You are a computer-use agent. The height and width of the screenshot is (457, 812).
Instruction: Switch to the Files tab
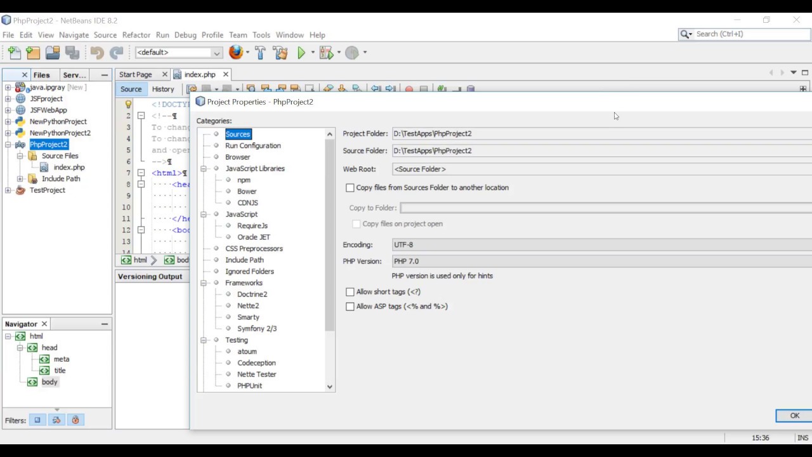42,75
